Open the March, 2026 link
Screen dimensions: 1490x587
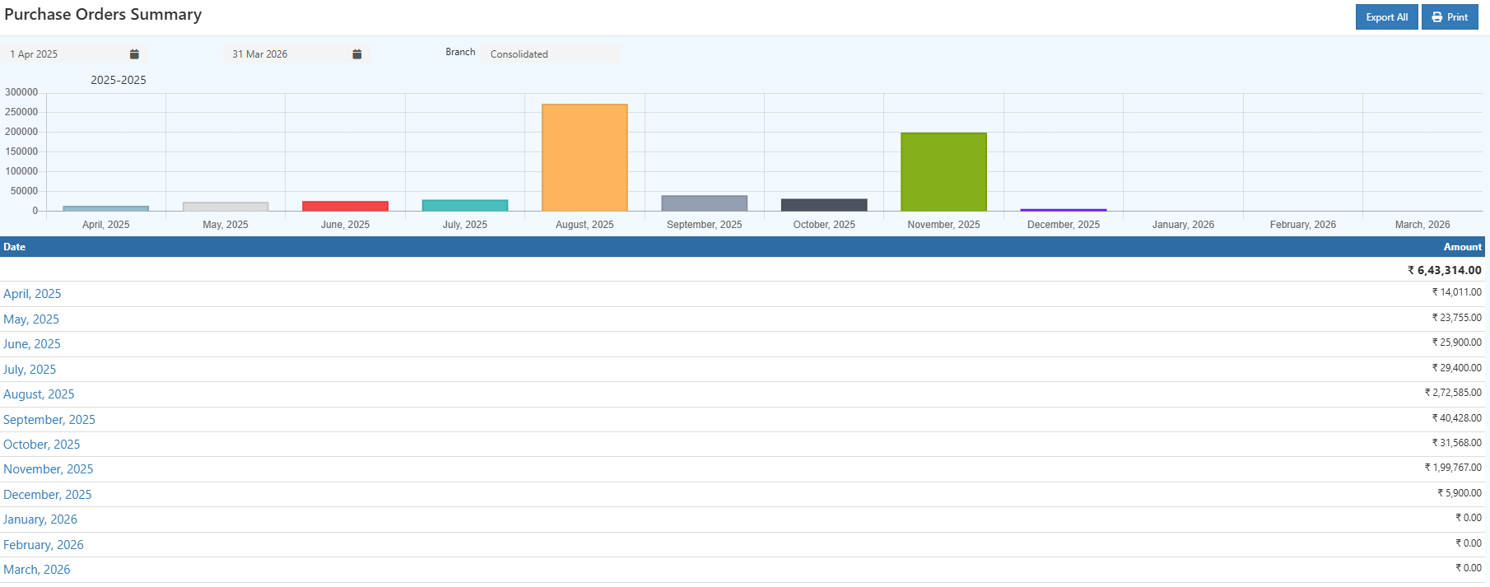[37, 570]
